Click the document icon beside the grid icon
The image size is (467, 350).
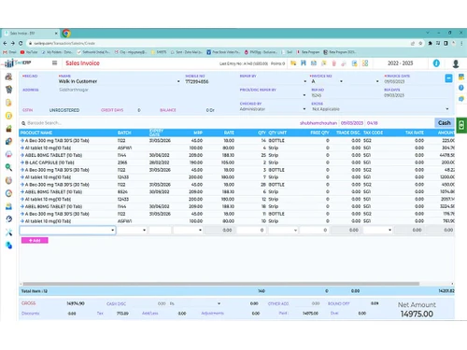(355, 63)
